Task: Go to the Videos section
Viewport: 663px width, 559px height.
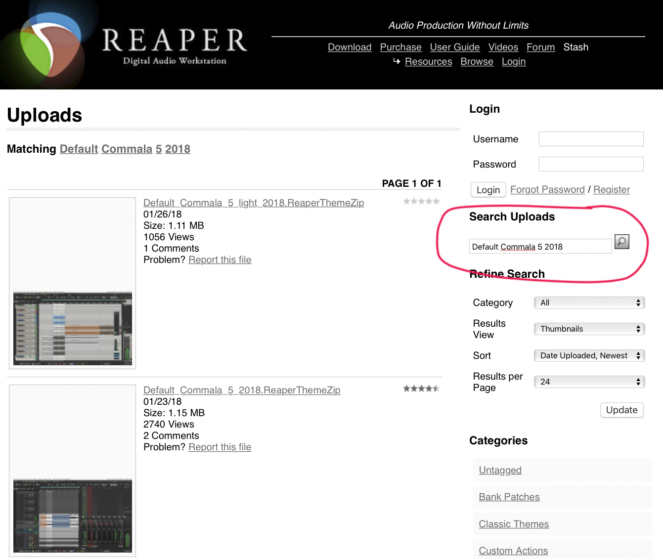Action: click(x=503, y=47)
